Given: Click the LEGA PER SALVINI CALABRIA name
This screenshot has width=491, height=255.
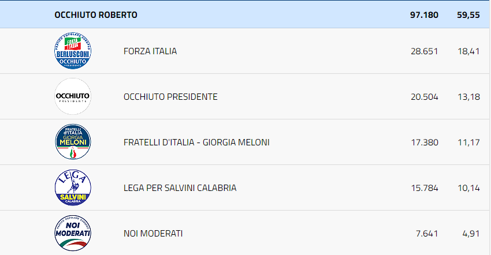Looking at the screenshot, I should pos(180,187).
